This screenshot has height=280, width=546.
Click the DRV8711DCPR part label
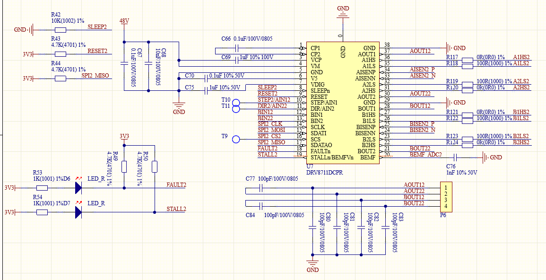(x=325, y=172)
